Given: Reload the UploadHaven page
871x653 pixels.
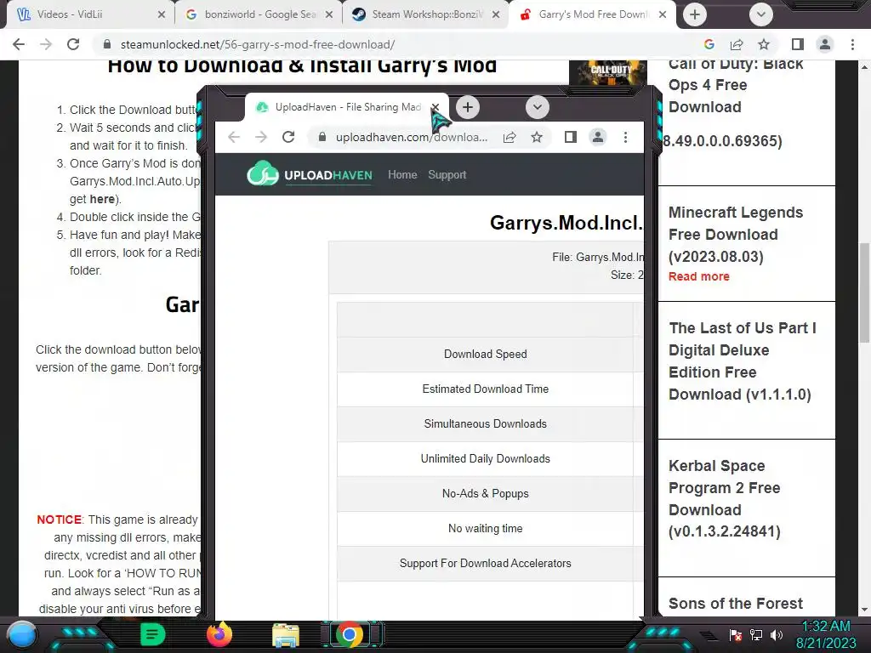Looking at the screenshot, I should 288,137.
